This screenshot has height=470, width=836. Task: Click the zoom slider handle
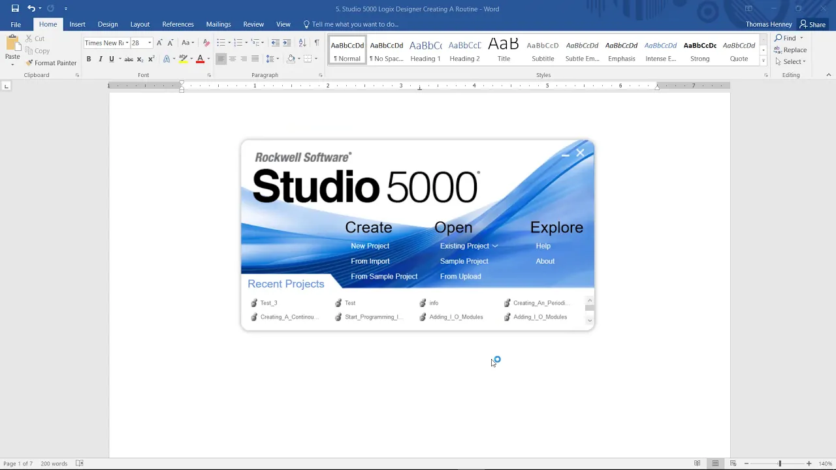tap(779, 463)
